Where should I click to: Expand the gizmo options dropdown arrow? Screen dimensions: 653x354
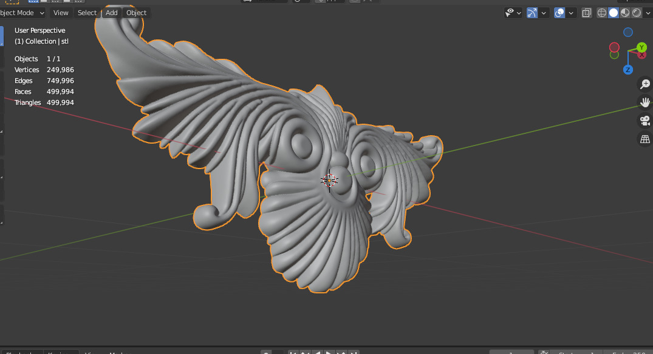click(544, 13)
